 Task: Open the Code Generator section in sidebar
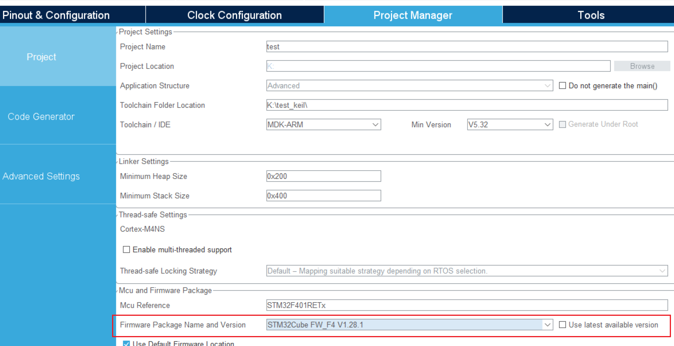(41, 116)
